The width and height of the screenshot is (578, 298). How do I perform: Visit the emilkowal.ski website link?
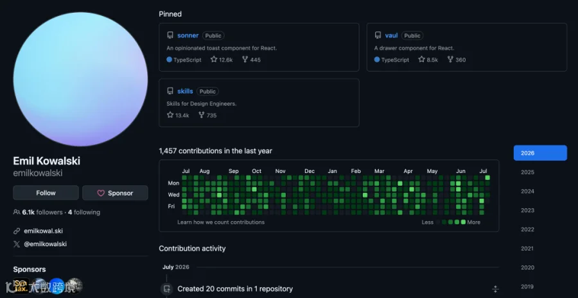43,231
